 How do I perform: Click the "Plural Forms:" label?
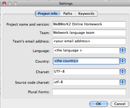point(39,92)
